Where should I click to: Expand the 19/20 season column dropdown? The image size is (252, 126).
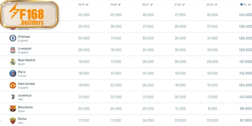(x=119, y=5)
